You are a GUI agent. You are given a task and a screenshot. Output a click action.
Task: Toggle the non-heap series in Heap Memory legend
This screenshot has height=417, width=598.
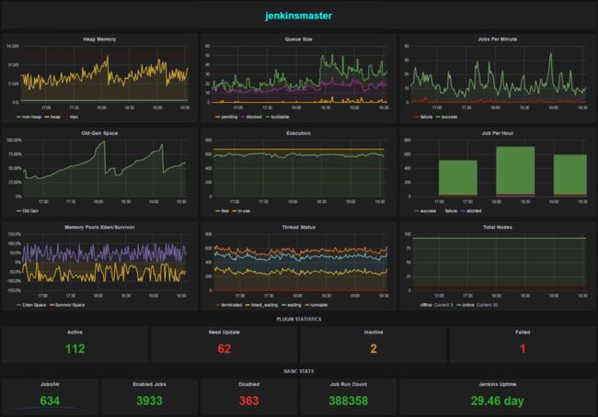click(29, 117)
